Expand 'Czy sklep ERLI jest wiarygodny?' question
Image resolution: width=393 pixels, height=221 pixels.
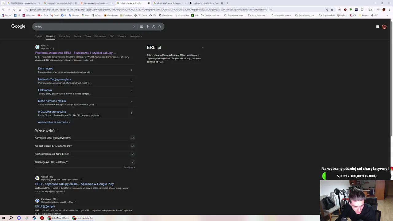tap(85, 138)
